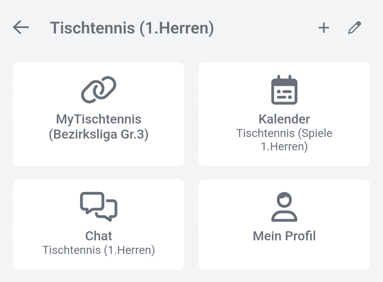Click the calendar icon
Viewport: 383px width, 282px height.
coord(284,90)
